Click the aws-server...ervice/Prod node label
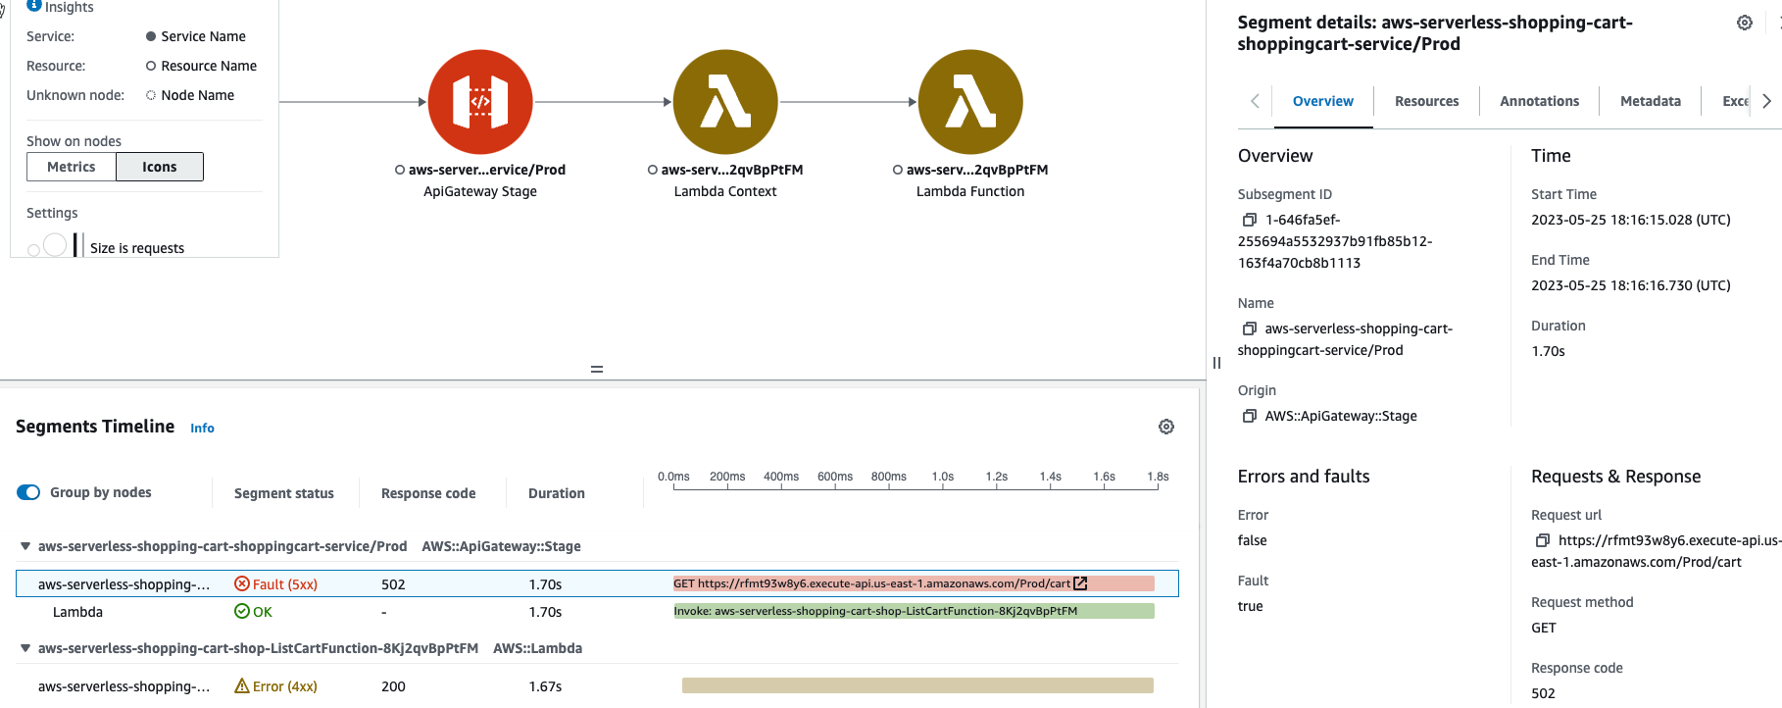Image resolution: width=1782 pixels, height=708 pixels. pos(487,170)
